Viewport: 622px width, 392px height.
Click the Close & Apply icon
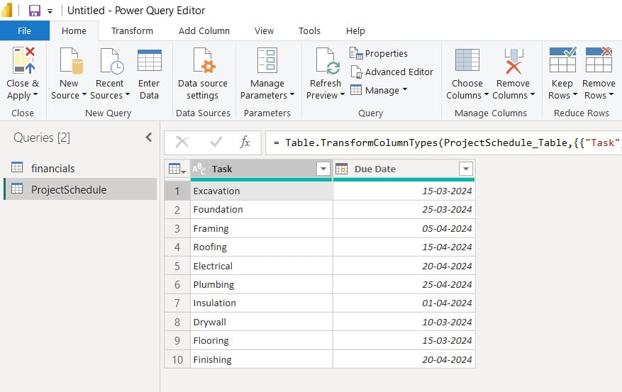(x=23, y=60)
